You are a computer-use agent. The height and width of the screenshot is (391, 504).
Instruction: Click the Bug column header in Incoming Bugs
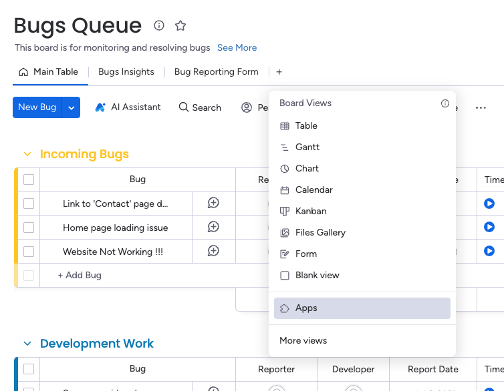click(138, 179)
